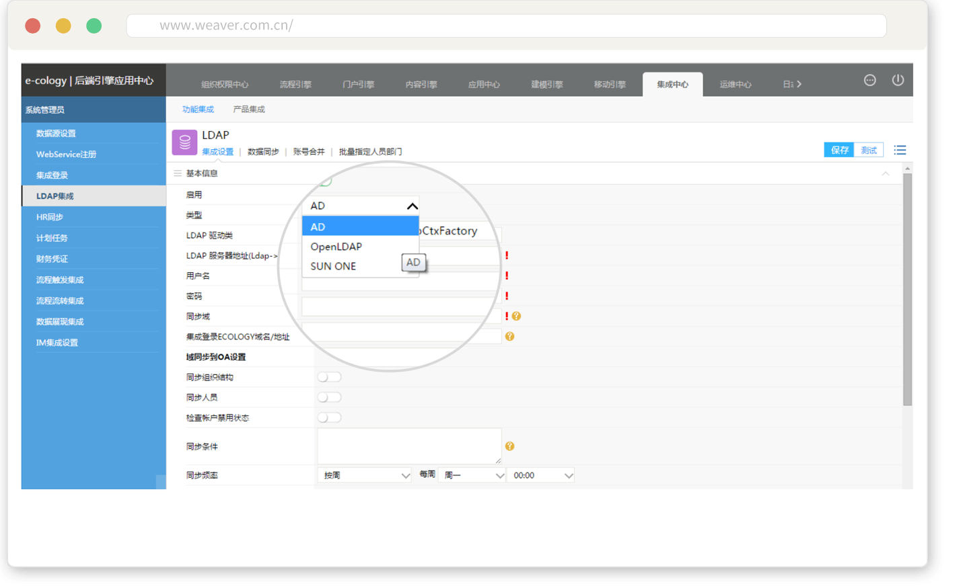Open the 按周 sync frequency dropdown
959x588 pixels.
364,475
